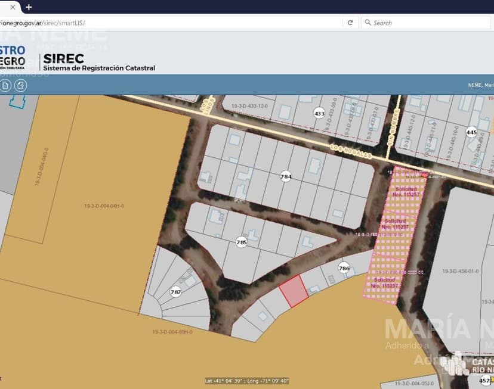Click block marker 445 on the map
The height and width of the screenshot is (389, 494).
point(471,132)
